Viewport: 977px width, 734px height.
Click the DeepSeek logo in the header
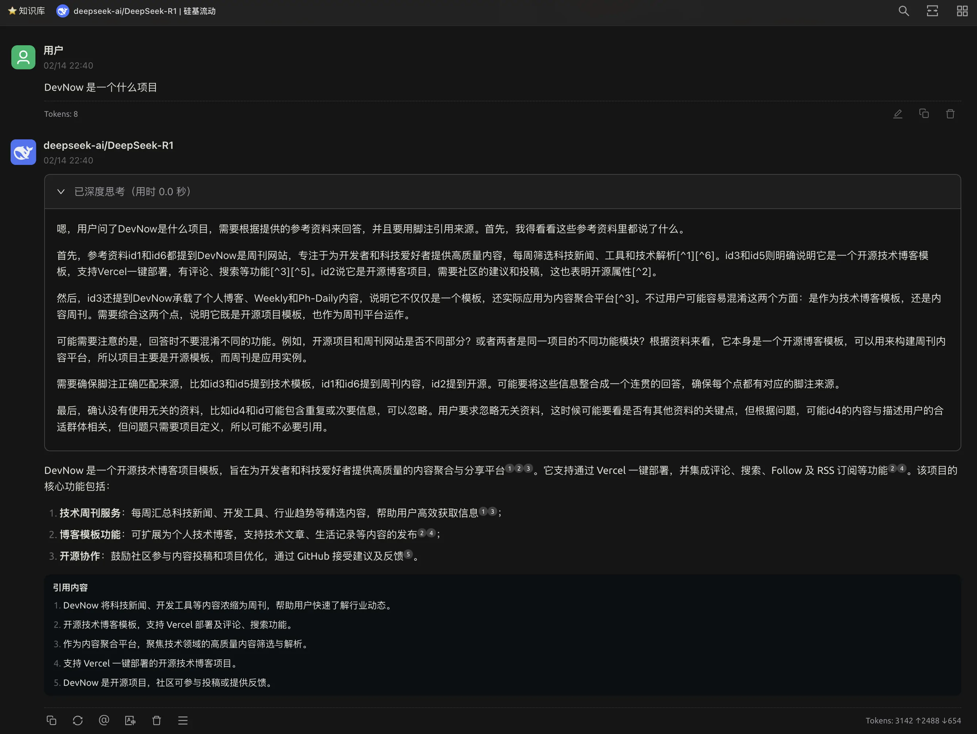63,11
